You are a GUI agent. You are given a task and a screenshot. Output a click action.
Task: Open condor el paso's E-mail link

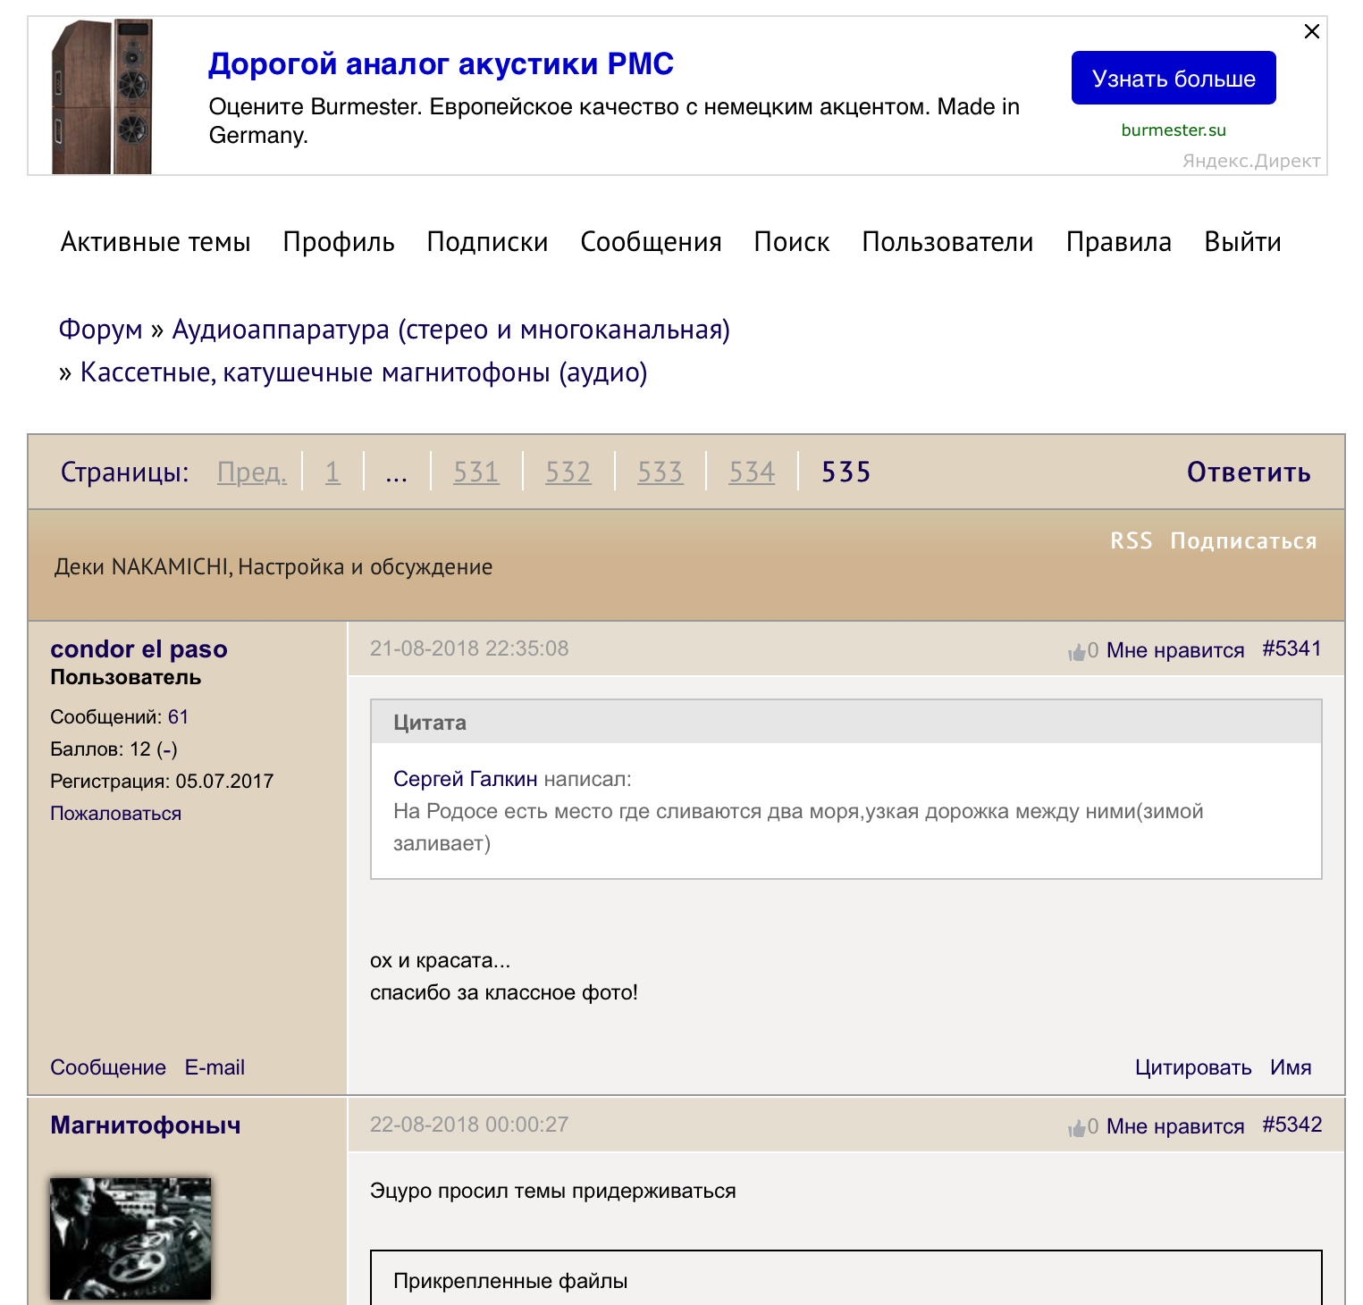click(215, 1067)
